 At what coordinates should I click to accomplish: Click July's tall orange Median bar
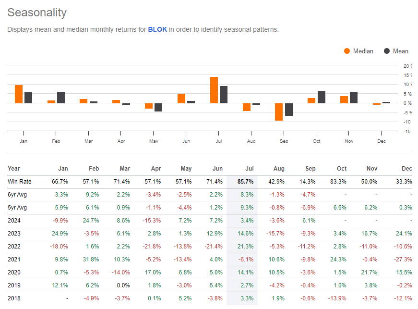(x=213, y=89)
